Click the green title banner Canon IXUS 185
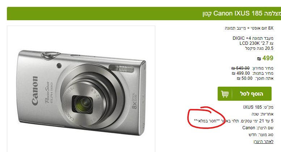 point(144,13)
